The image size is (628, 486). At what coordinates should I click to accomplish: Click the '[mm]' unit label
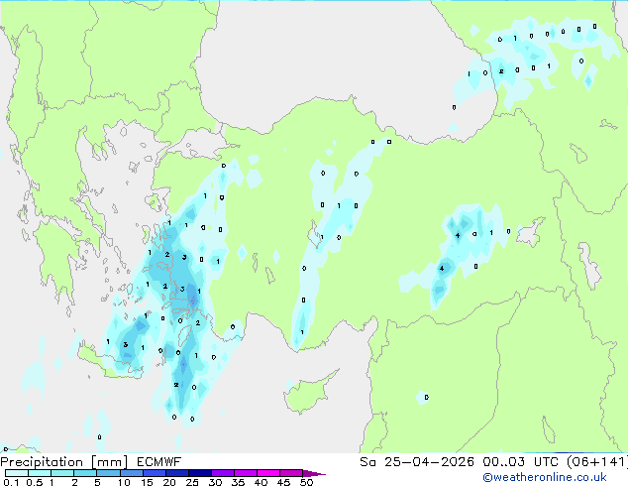[109, 462]
